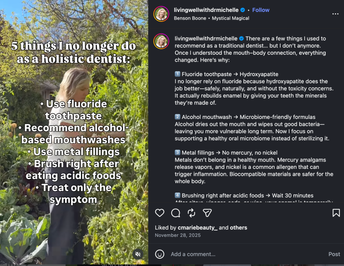Save post with bookmark icon
The image size is (344, 266).
[x=336, y=213]
